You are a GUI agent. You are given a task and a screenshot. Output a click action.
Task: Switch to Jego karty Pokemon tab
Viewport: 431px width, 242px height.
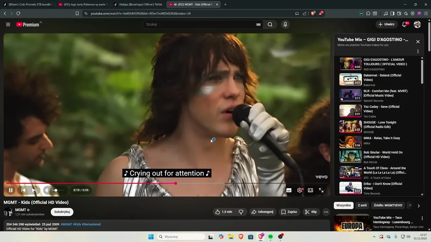coord(83,4)
